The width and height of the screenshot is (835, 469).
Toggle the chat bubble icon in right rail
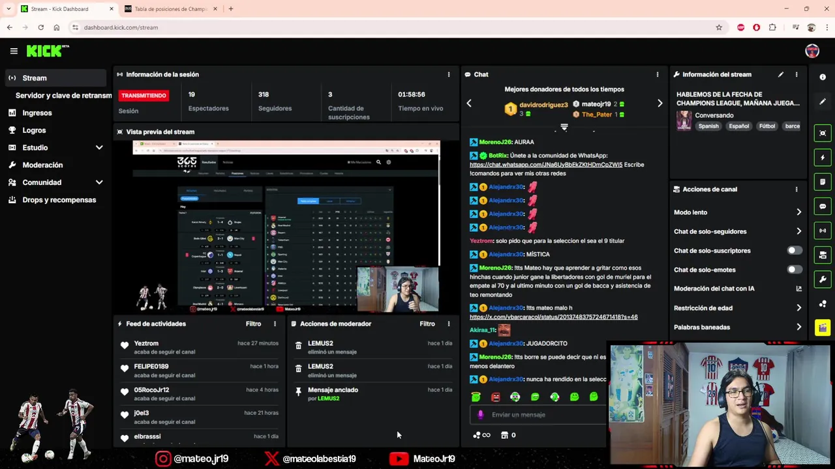click(823, 206)
